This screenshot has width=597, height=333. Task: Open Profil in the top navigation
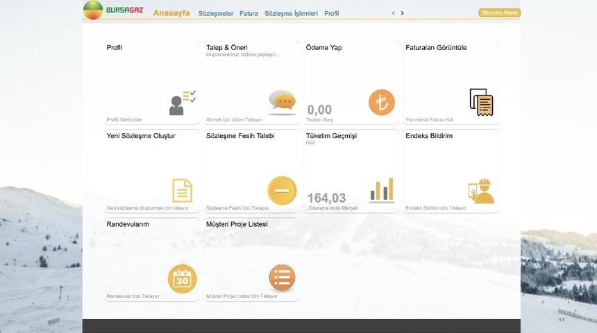pyautogui.click(x=331, y=13)
